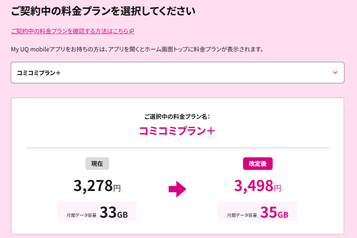Click the pink コミコミプラン+ plan name heading
This screenshot has width=357, height=238.
(x=177, y=131)
